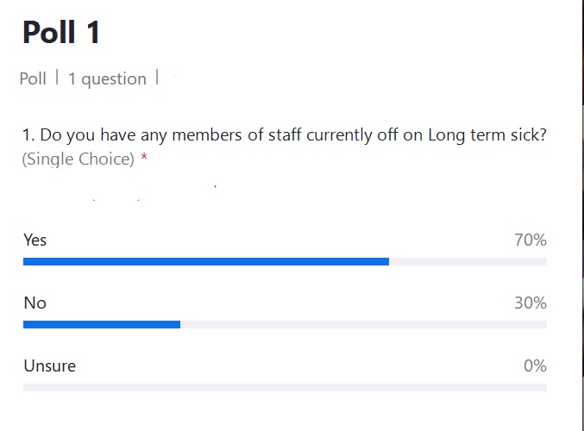Click the unfilled part of the No bar

363,325
